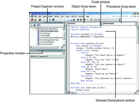139x102 pixels.
Task: Click code window scroll-up arrow
Action: tap(137, 28)
